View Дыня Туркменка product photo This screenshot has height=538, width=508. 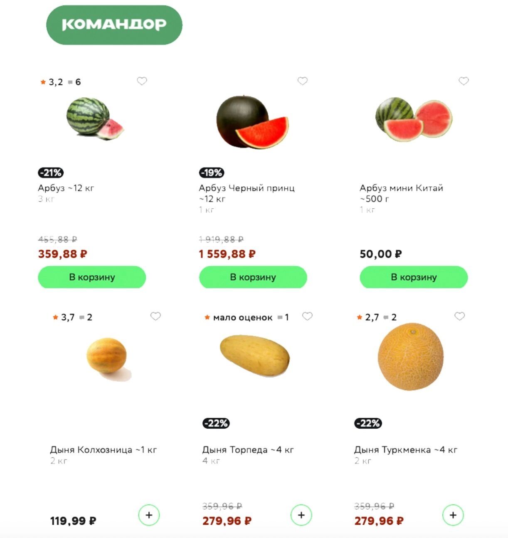pyautogui.click(x=410, y=357)
